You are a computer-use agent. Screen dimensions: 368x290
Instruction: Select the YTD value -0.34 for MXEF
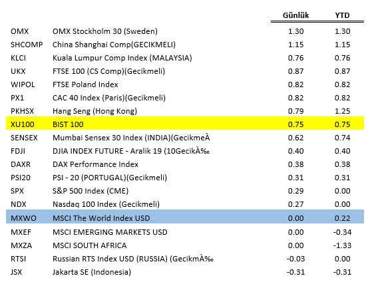(x=342, y=232)
